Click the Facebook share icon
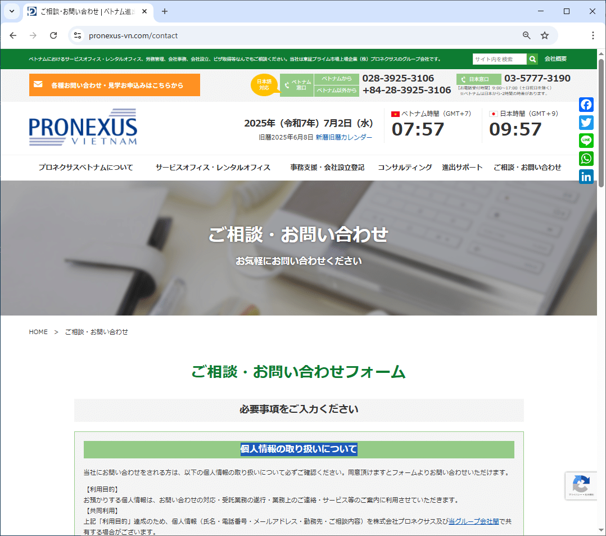Image resolution: width=606 pixels, height=536 pixels. click(x=586, y=105)
